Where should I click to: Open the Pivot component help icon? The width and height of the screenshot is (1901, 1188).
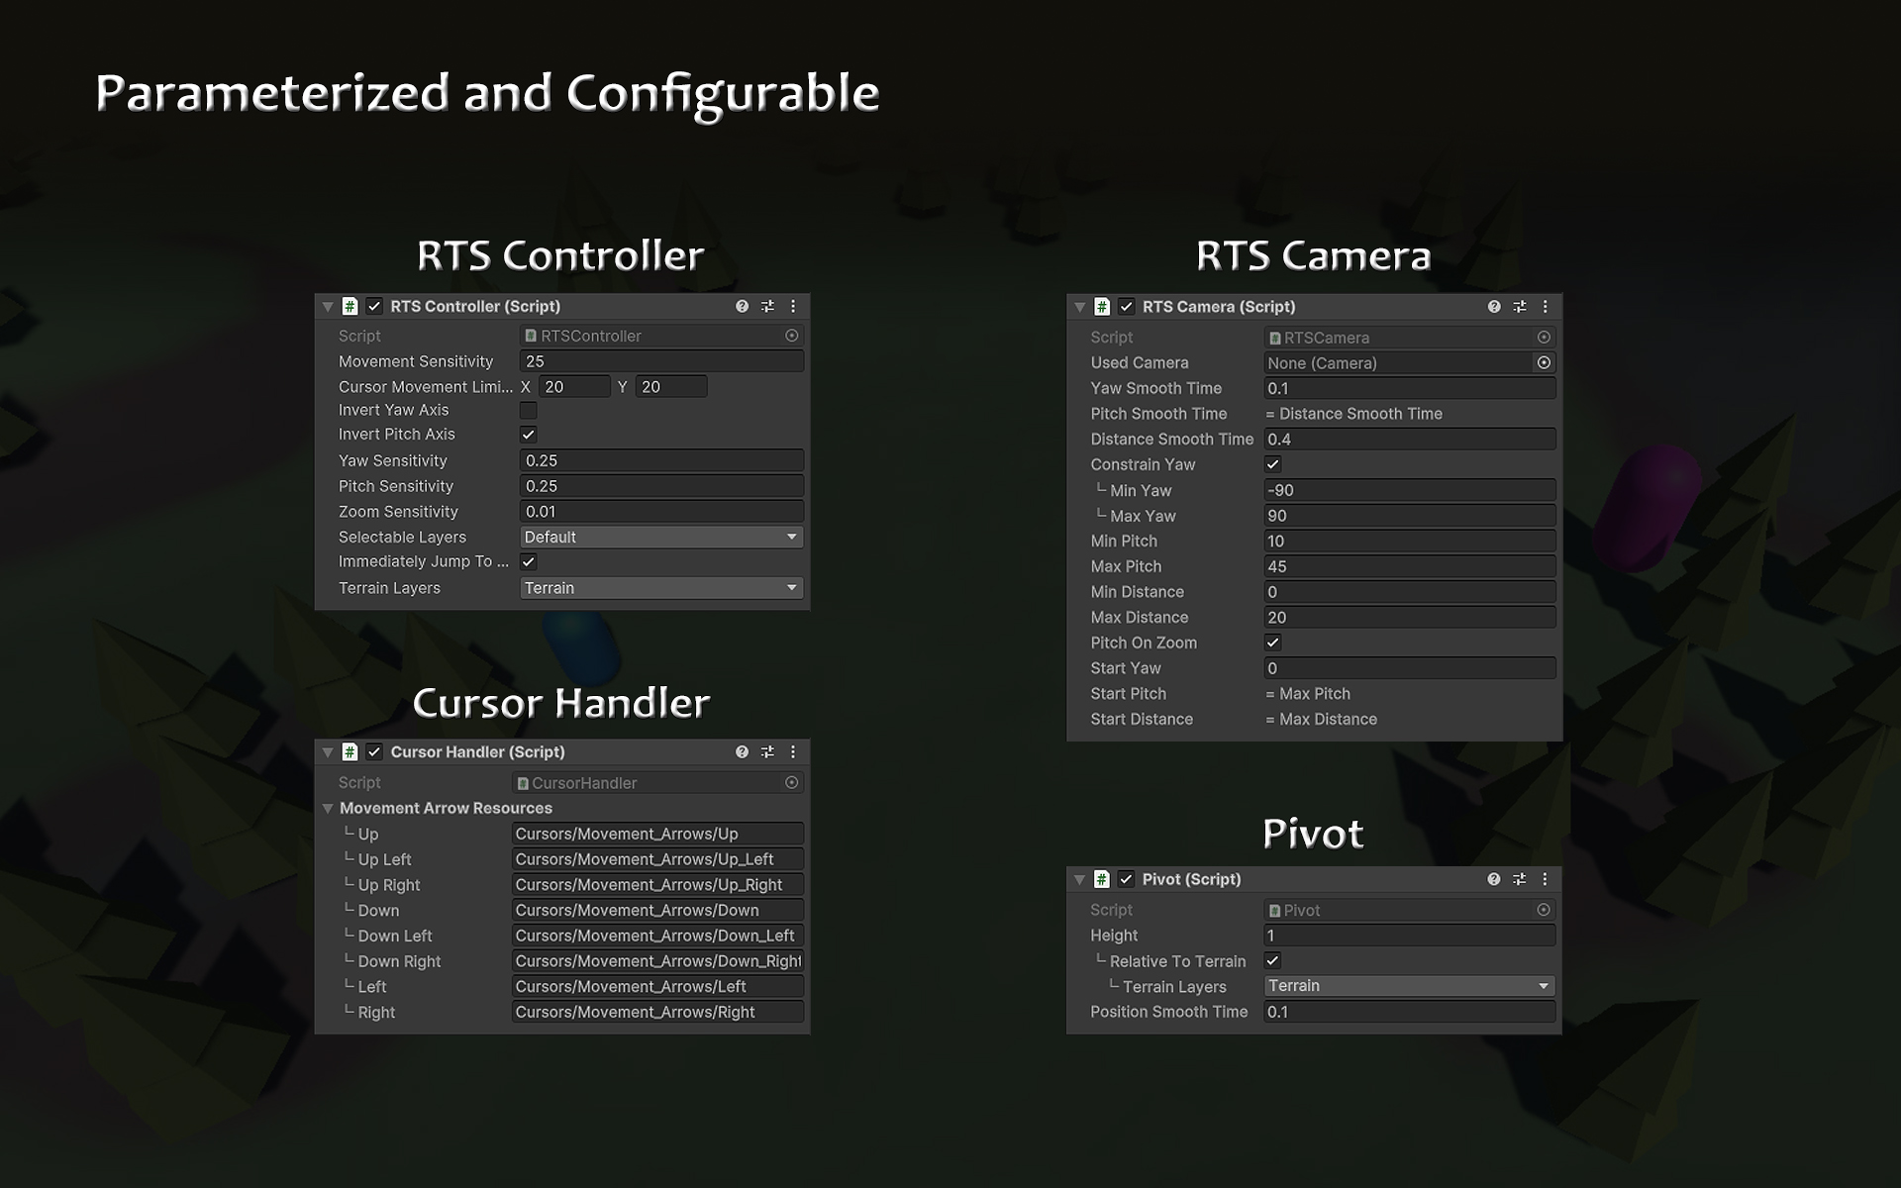pyautogui.click(x=1493, y=879)
